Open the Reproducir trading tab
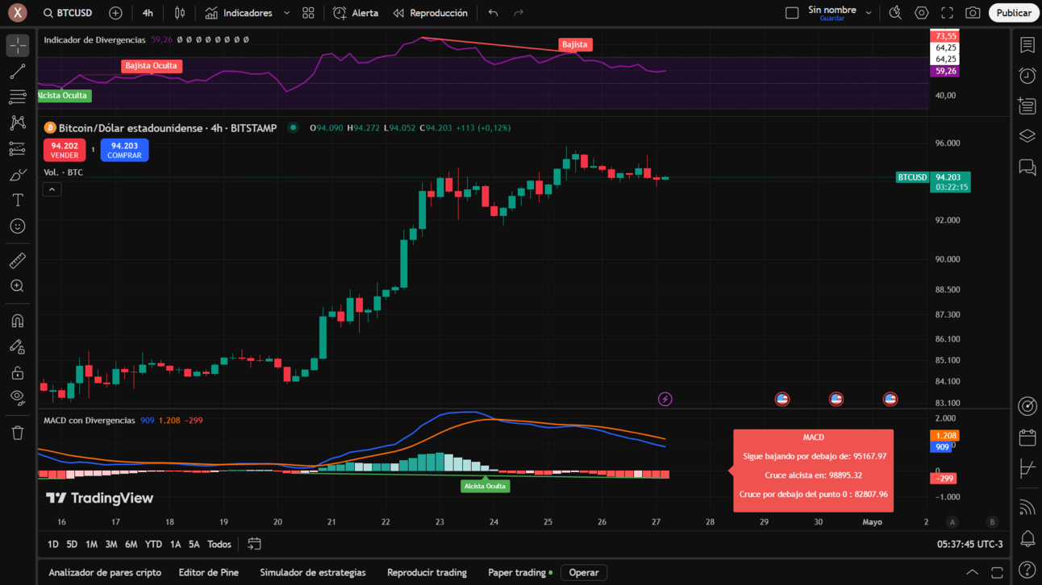The height and width of the screenshot is (585, 1042). tap(427, 573)
